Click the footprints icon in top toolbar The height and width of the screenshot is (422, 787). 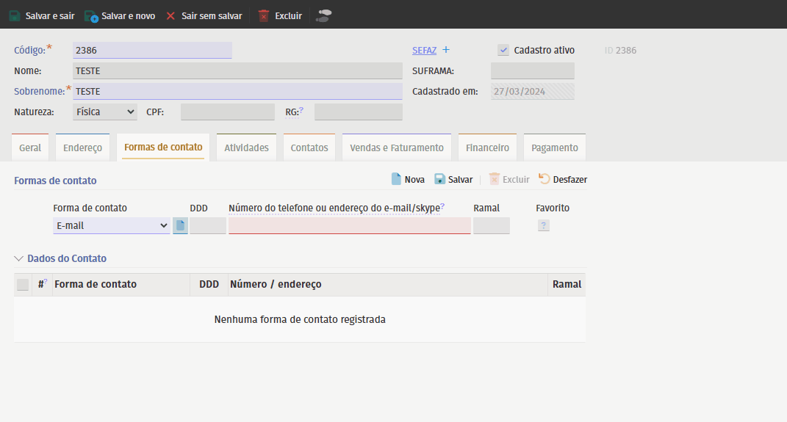[x=323, y=15]
